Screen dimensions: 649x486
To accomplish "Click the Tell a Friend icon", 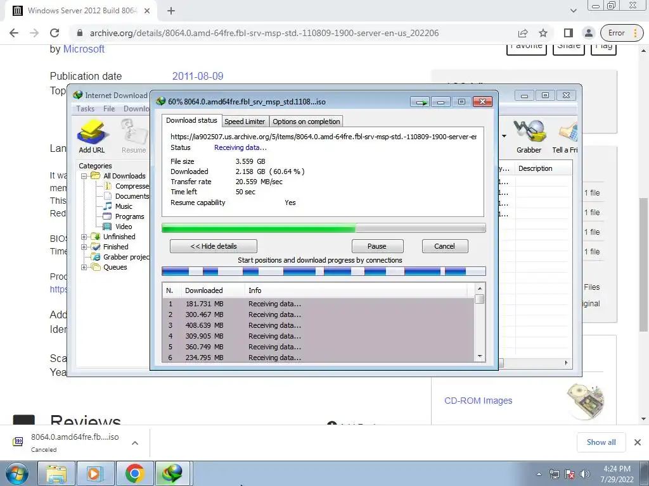I will pos(565,137).
